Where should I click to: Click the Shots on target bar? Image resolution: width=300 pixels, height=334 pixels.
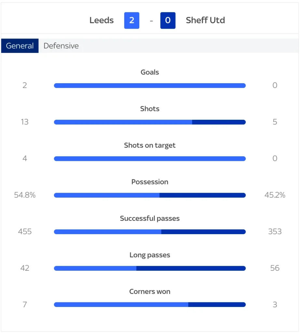(150, 159)
